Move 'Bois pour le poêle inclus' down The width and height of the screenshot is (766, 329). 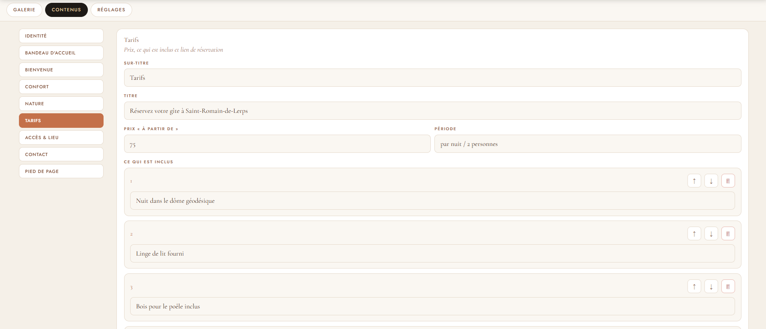[711, 286]
